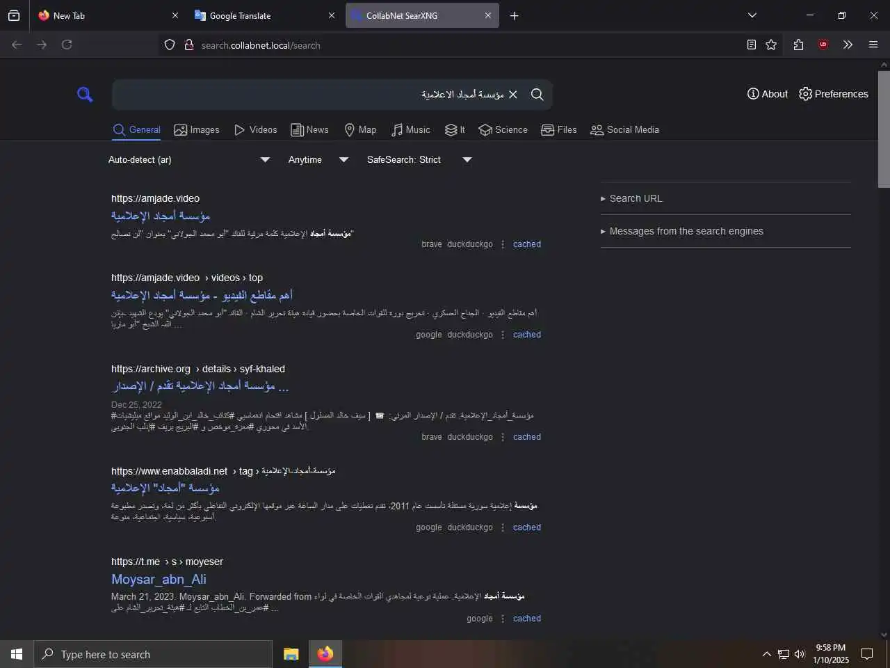Click the SearXNG magnifier logo
Viewport: 890px width, 668px height.
85,94
